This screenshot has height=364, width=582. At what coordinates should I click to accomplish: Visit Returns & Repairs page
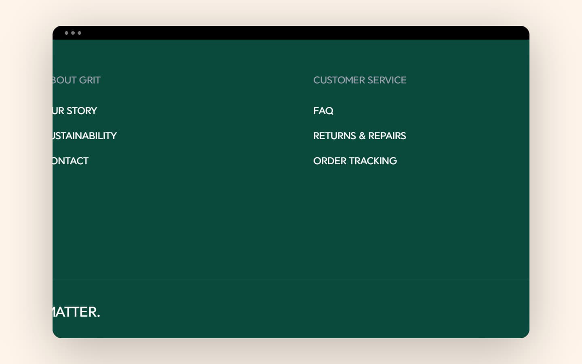pyautogui.click(x=360, y=136)
